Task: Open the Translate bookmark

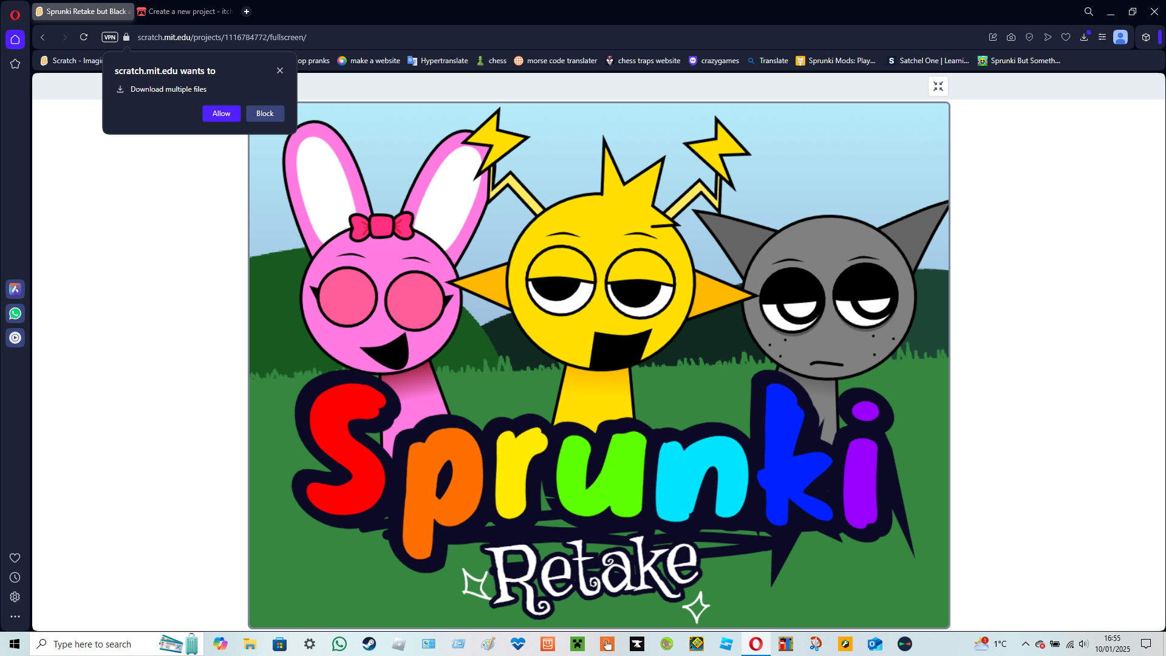Action: tap(768, 61)
